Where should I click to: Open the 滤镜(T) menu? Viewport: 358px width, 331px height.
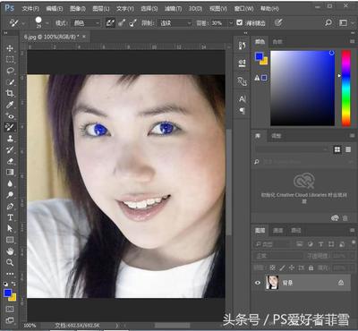click(x=173, y=9)
